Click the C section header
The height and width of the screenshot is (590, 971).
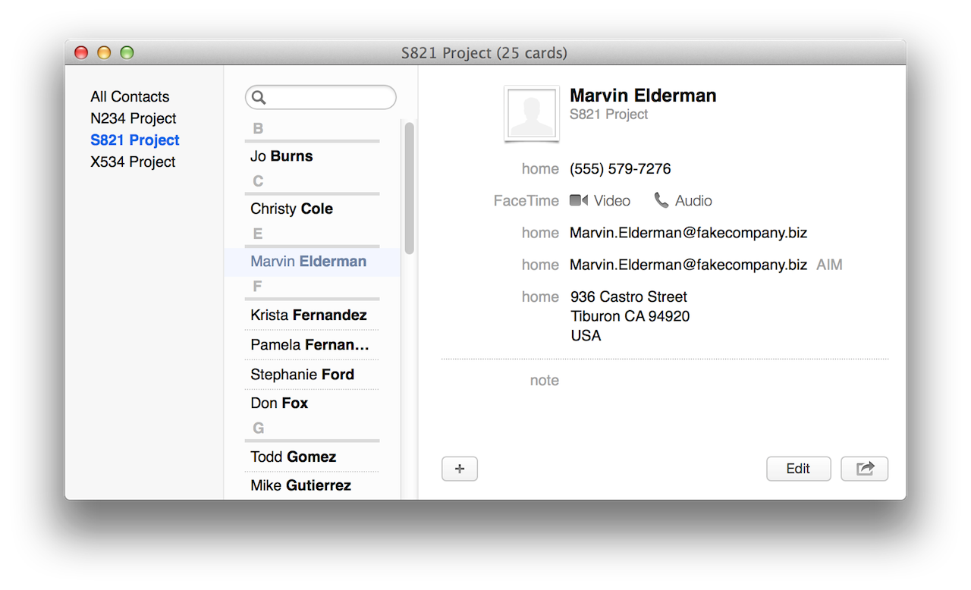coord(258,181)
